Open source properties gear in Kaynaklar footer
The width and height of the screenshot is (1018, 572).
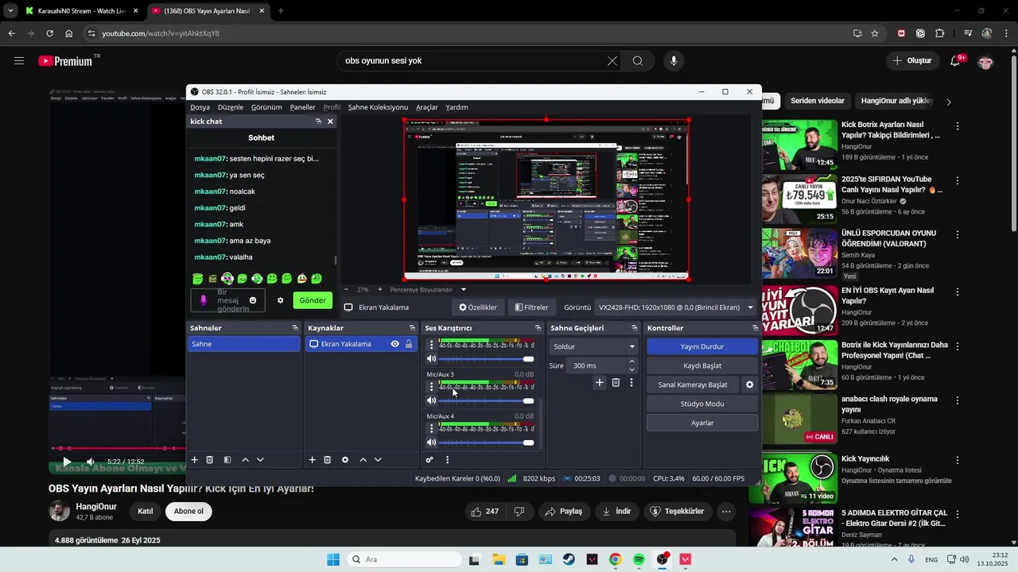point(345,460)
